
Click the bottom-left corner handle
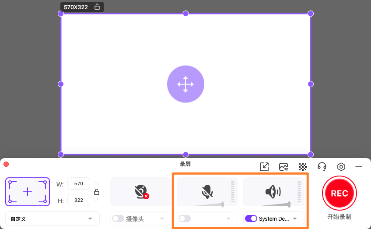[60, 155]
